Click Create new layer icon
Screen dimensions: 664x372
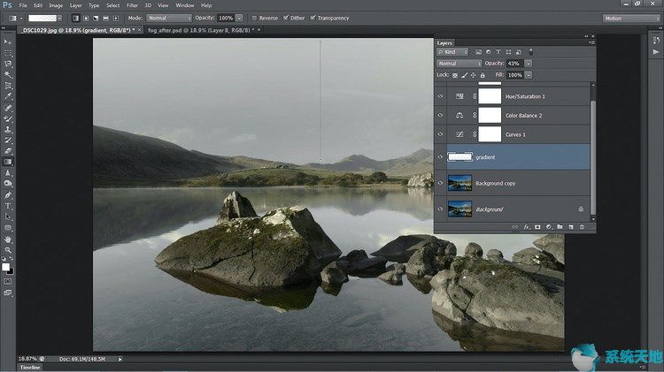coord(571,227)
